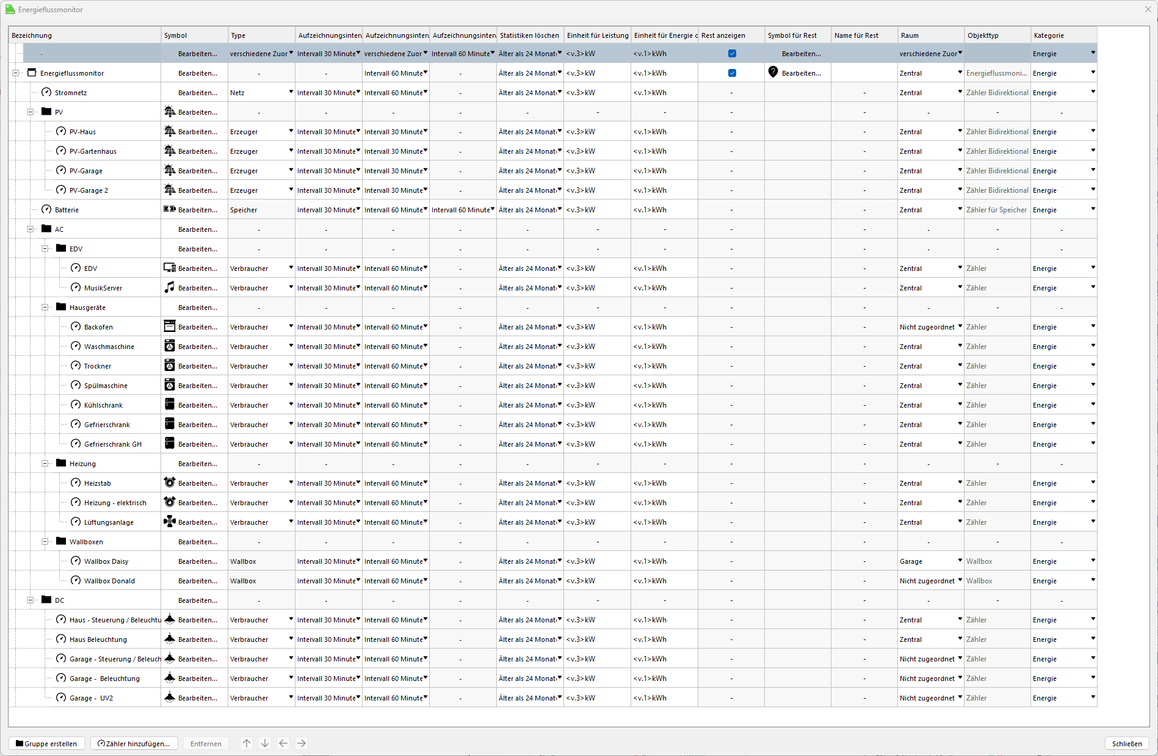Sort by Bezeichnung column header
The height and width of the screenshot is (756, 1158).
click(85, 35)
